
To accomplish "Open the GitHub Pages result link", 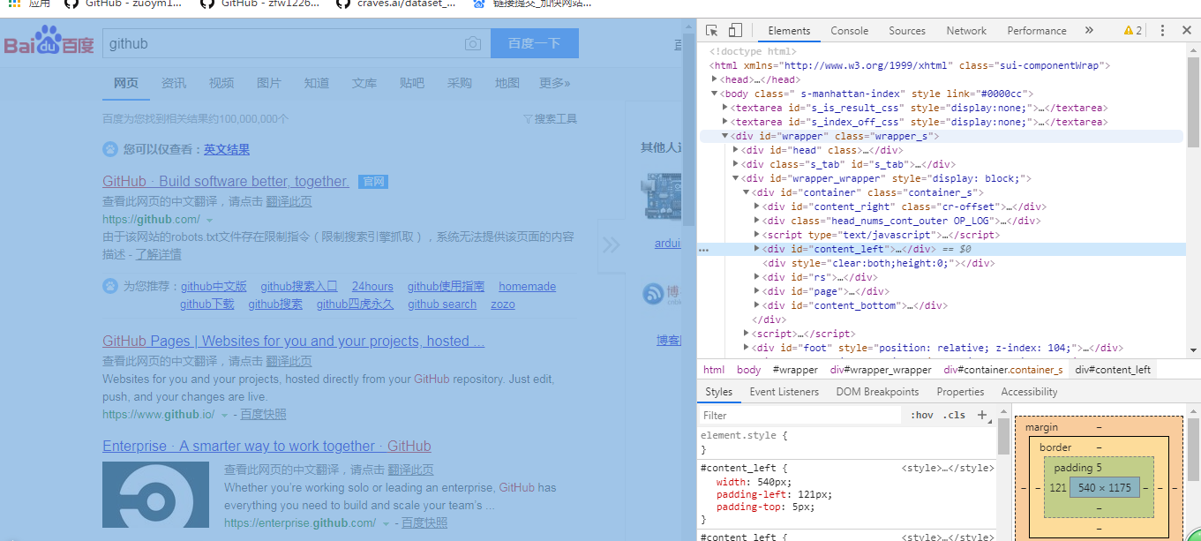I will (293, 341).
